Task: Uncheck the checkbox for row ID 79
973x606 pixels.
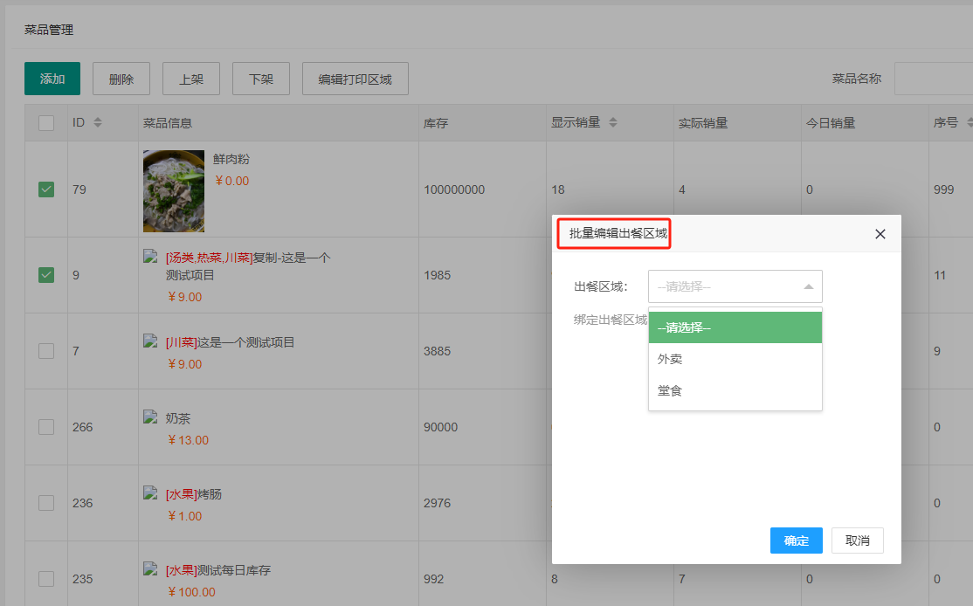Action: click(x=46, y=189)
